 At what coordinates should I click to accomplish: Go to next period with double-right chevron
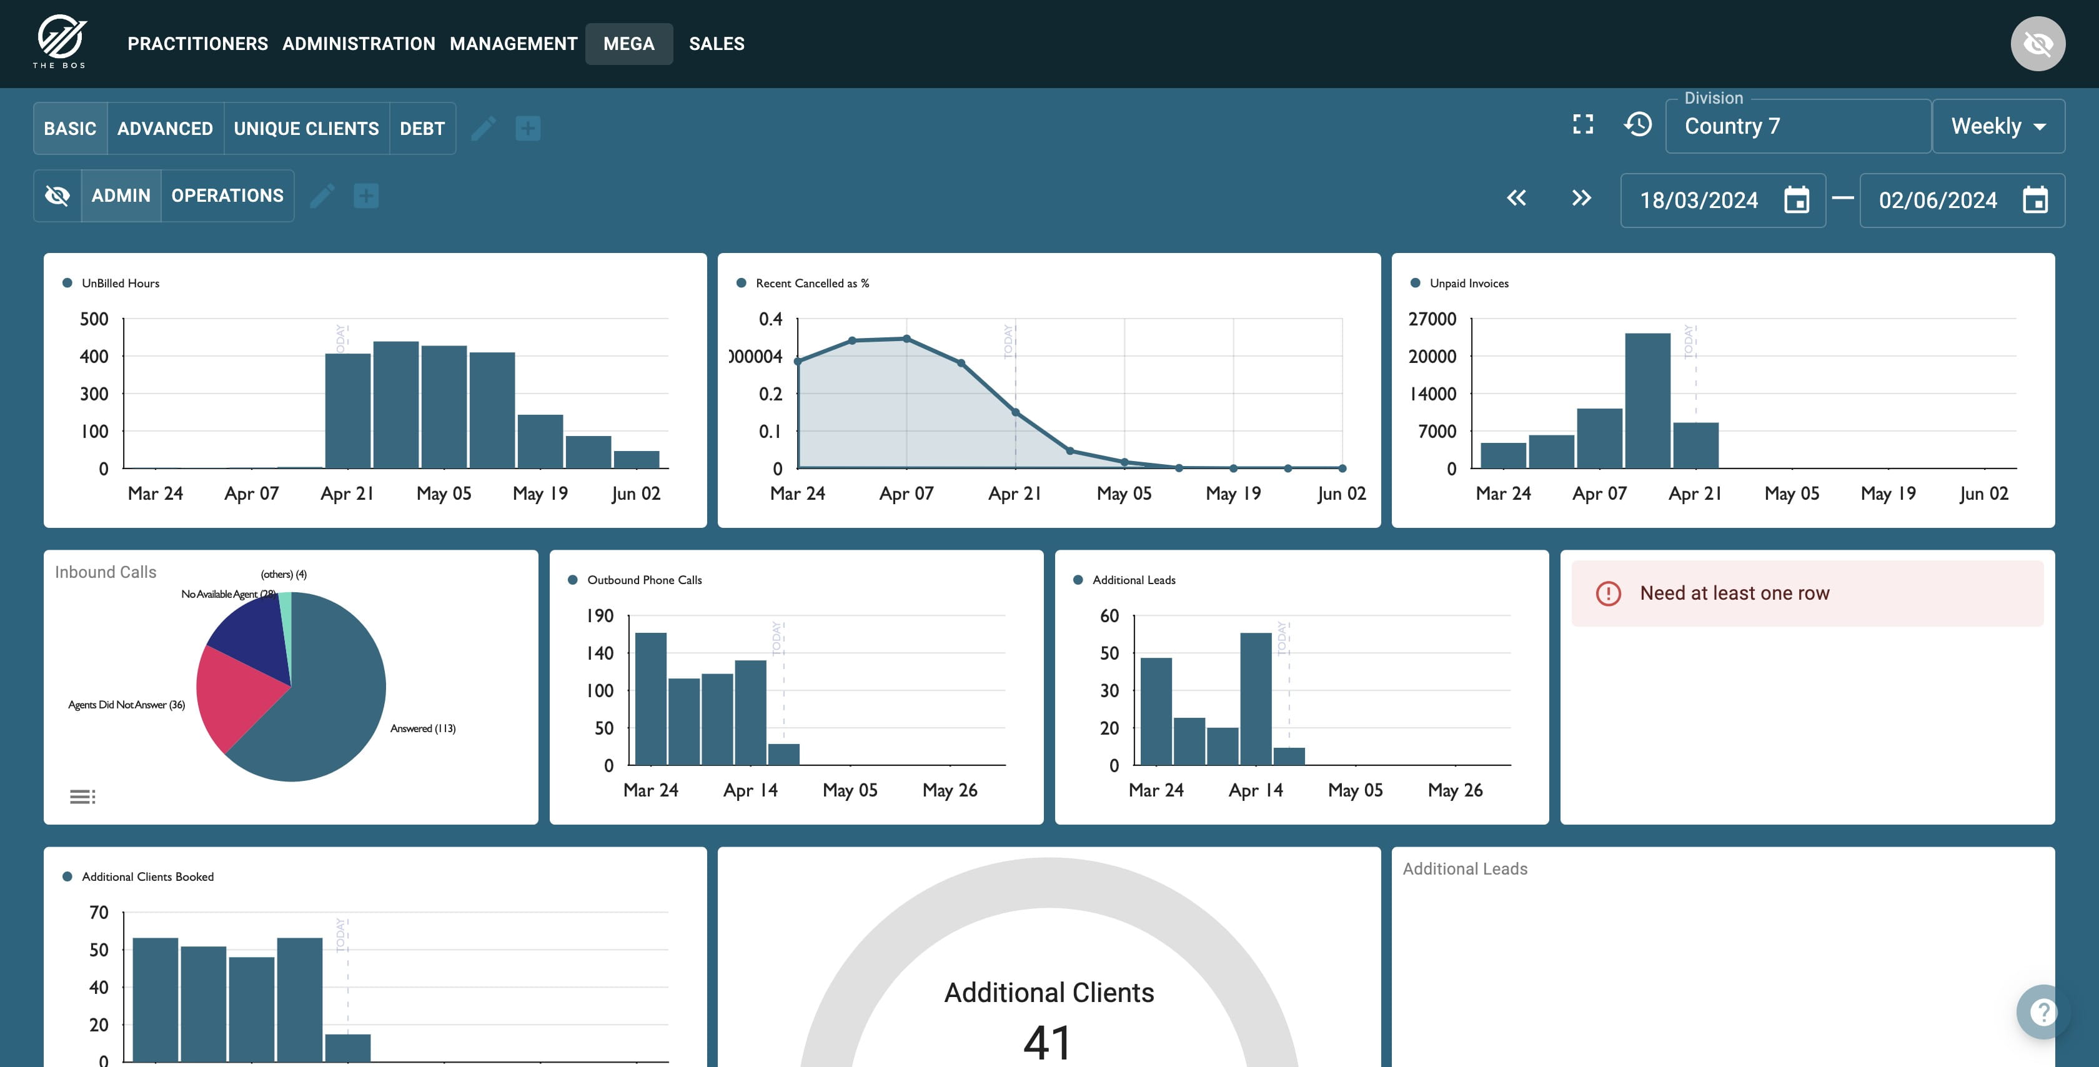pyautogui.click(x=1582, y=198)
